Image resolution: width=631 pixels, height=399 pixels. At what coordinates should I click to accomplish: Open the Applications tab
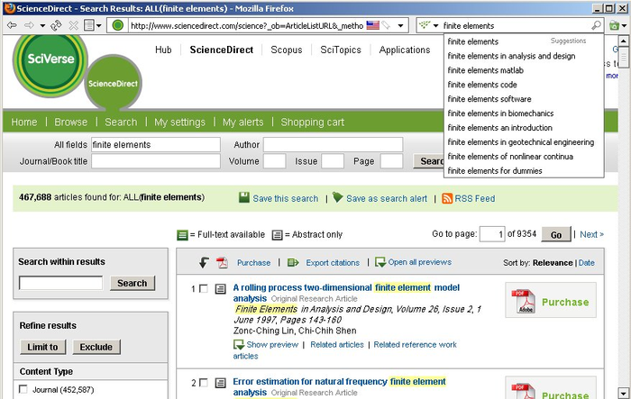405,50
